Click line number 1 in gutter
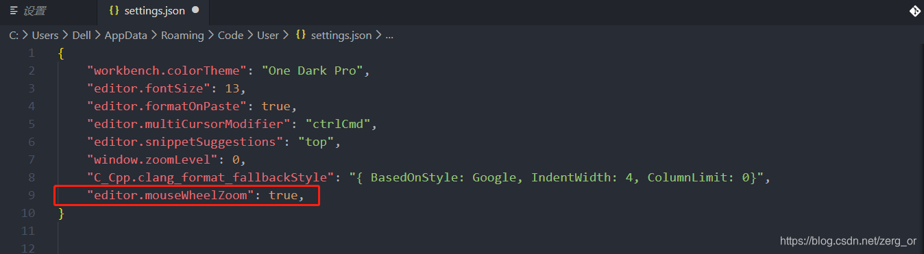This screenshot has height=254, width=924. tap(32, 53)
